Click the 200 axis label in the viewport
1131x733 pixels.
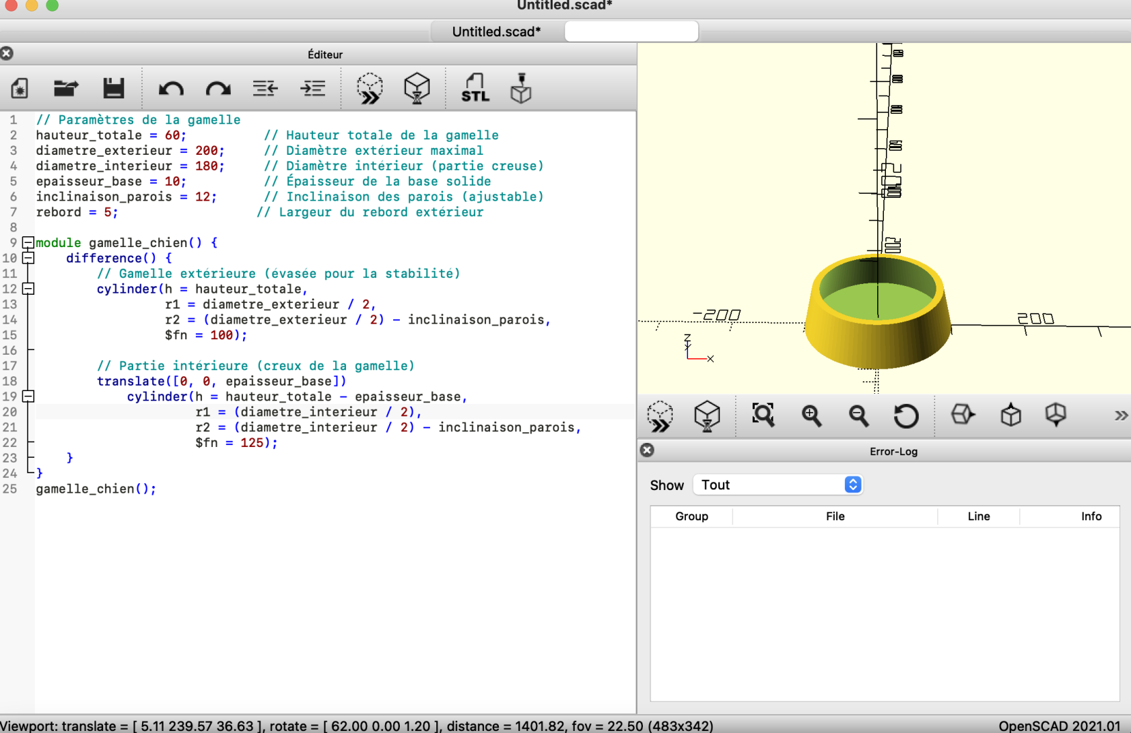pos(1035,318)
